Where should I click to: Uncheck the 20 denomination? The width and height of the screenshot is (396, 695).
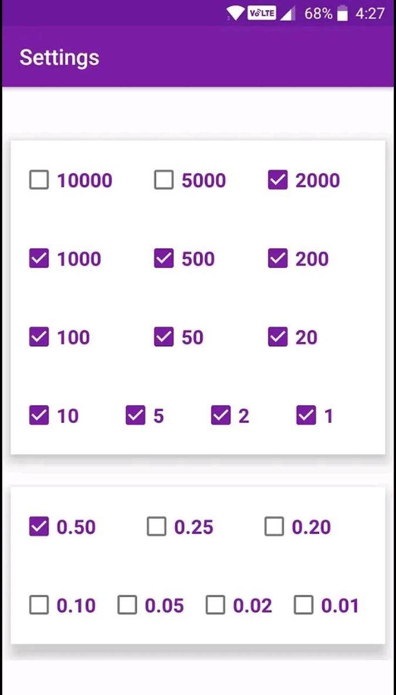[x=277, y=337]
